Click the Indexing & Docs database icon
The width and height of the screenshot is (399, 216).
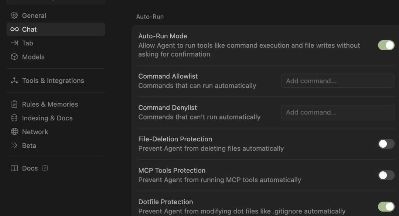tap(14, 118)
